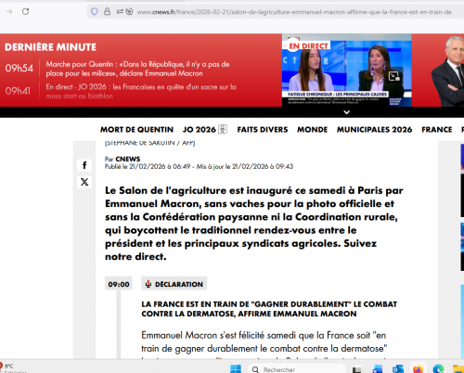Click the En Direct live video thumbnail
This screenshot has width=464, height=373.
point(346,71)
